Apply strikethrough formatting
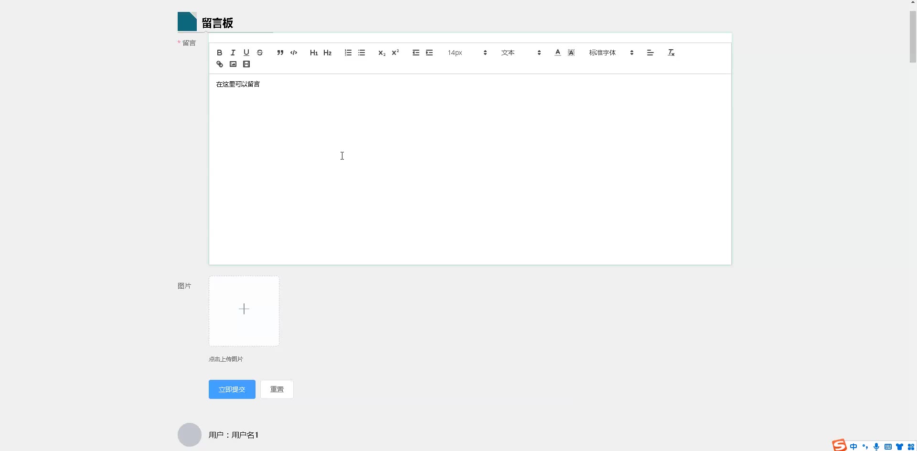The height and width of the screenshot is (451, 917). click(260, 53)
